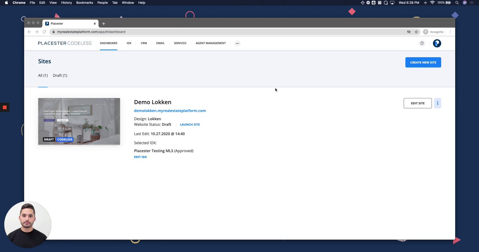The width and height of the screenshot is (479, 252).
Task: Open the three-dot options for Demo Lokken
Action: 438,103
